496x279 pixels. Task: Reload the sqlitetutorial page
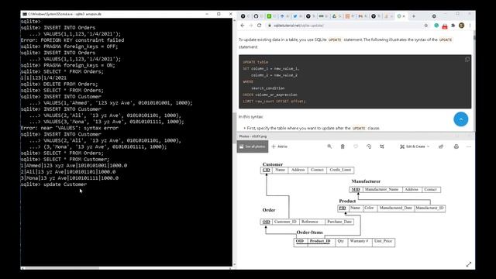[x=259, y=26]
